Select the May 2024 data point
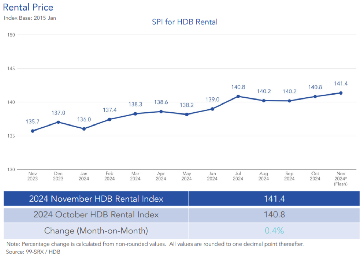The width and height of the screenshot is (364, 255). [x=187, y=115]
